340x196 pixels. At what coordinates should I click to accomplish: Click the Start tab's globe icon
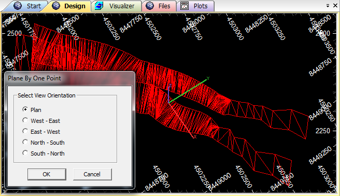(x=18, y=6)
